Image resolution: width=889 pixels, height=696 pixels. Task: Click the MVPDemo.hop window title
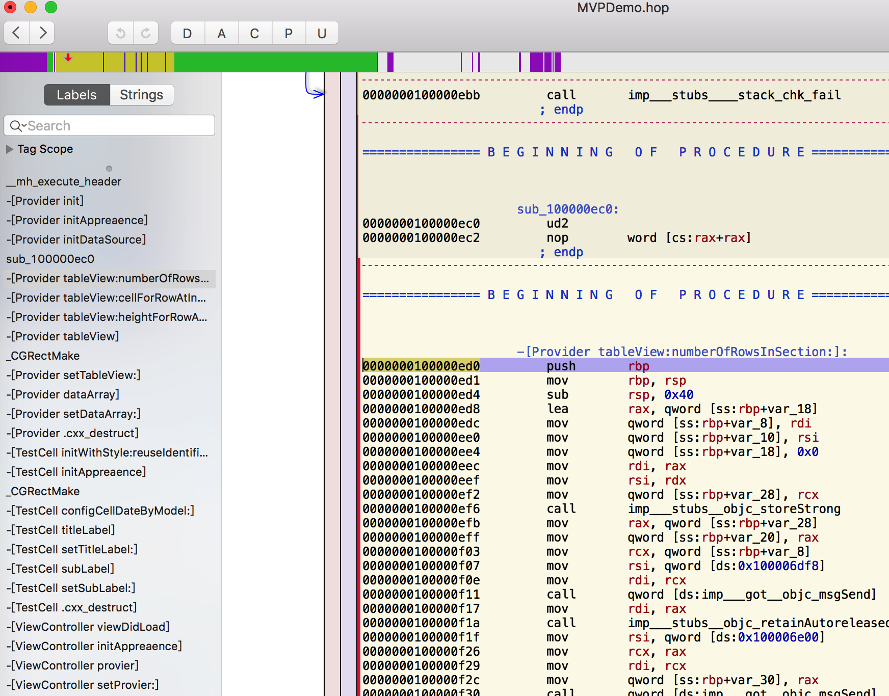coord(623,8)
